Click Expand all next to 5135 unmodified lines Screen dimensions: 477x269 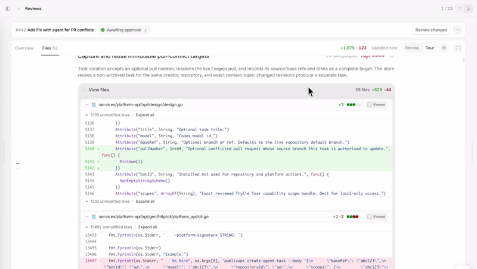pos(145,115)
